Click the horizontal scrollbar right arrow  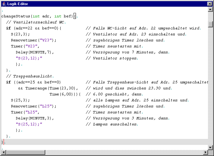(205, 152)
